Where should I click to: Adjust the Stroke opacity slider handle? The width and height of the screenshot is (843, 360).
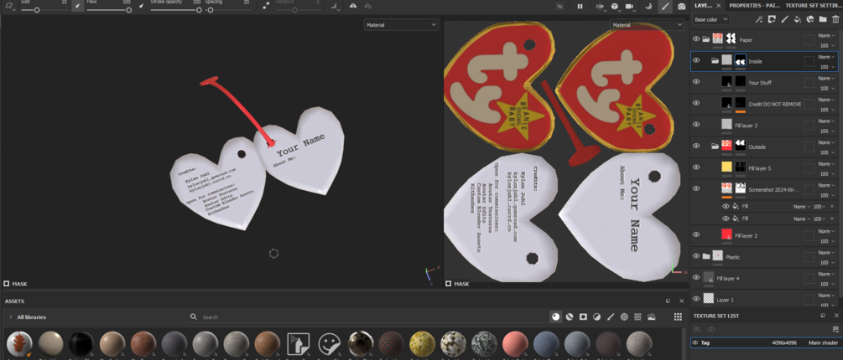coord(199,10)
